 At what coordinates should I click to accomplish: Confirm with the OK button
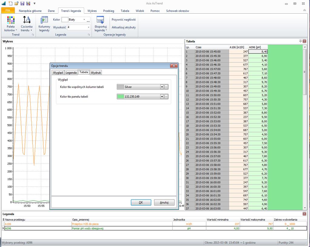141,202
